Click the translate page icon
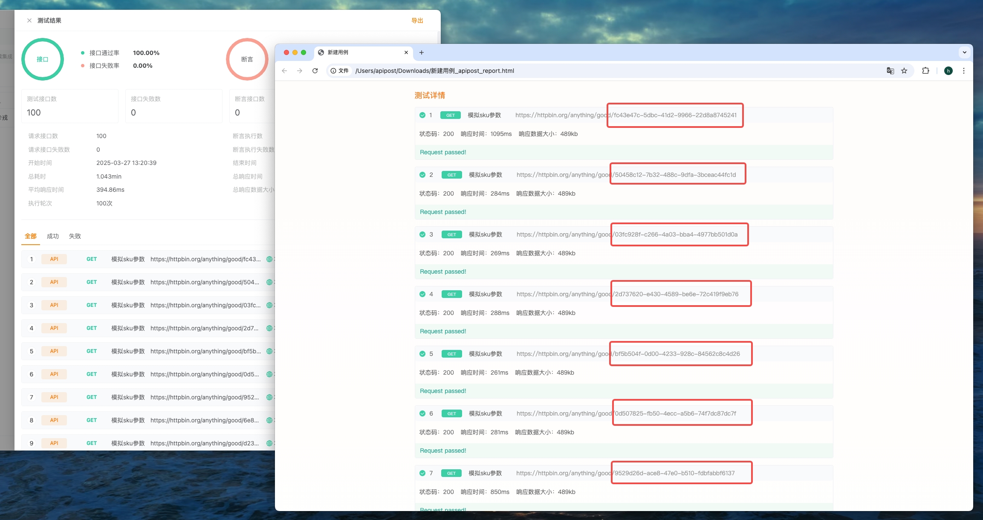The width and height of the screenshot is (983, 520). [x=890, y=71]
